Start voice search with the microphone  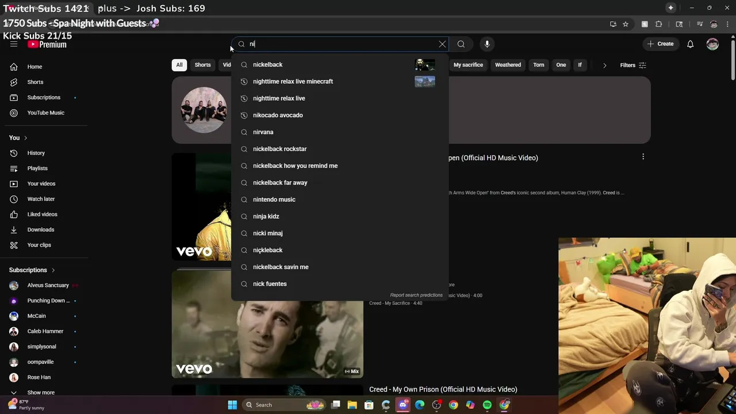[x=487, y=44]
